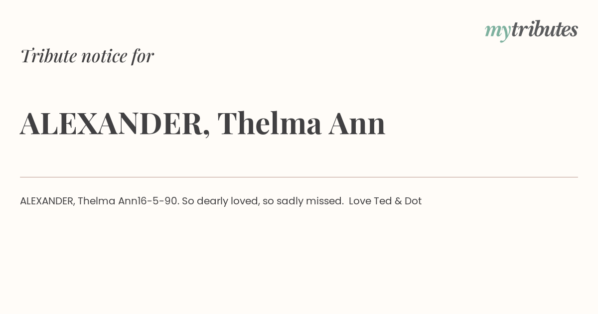
Task: Click the words "notice for" in the subtitle
Action: click(x=118, y=56)
